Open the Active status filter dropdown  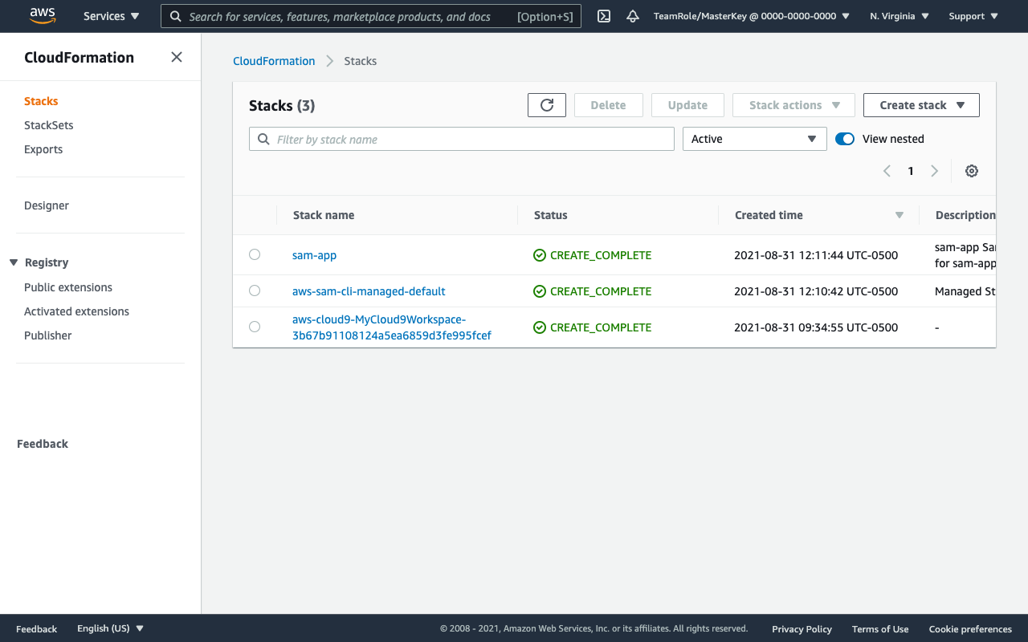point(754,139)
